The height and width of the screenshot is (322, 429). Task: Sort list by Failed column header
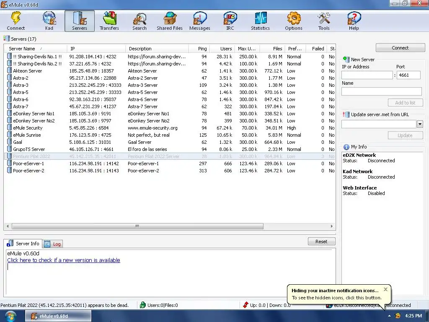(x=316, y=49)
